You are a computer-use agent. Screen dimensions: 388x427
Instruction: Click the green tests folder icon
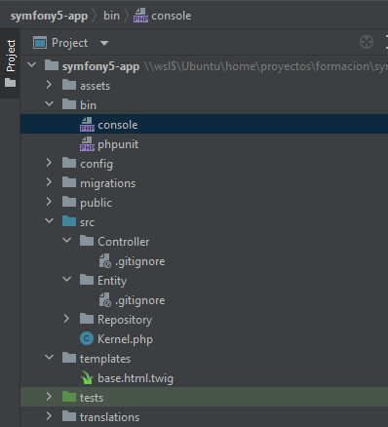pyautogui.click(x=69, y=397)
